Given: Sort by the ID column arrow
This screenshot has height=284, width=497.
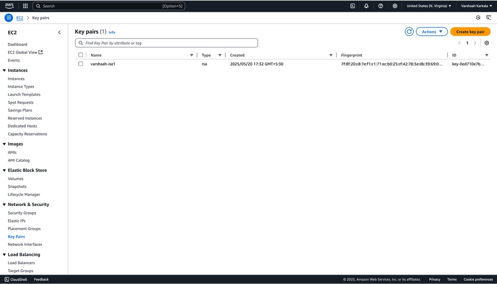Looking at the screenshot, I should pos(487,55).
